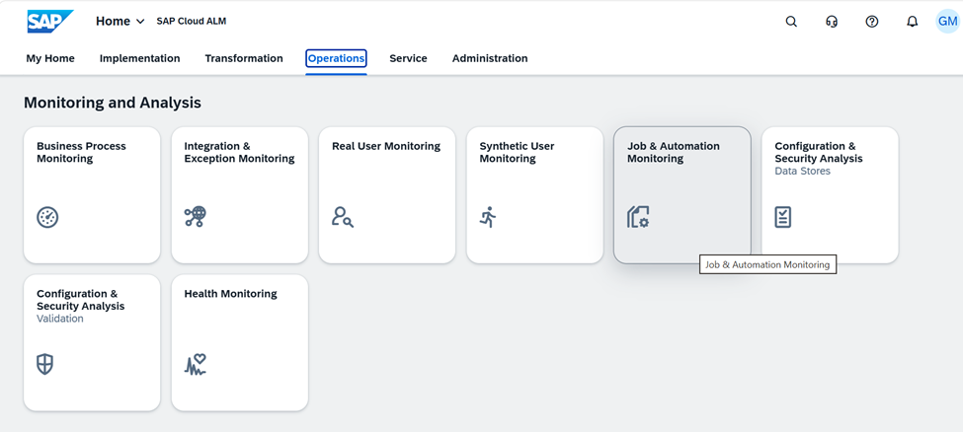Open the Integration & Exception Monitoring tile title
The width and height of the screenshot is (963, 432).
tap(240, 152)
